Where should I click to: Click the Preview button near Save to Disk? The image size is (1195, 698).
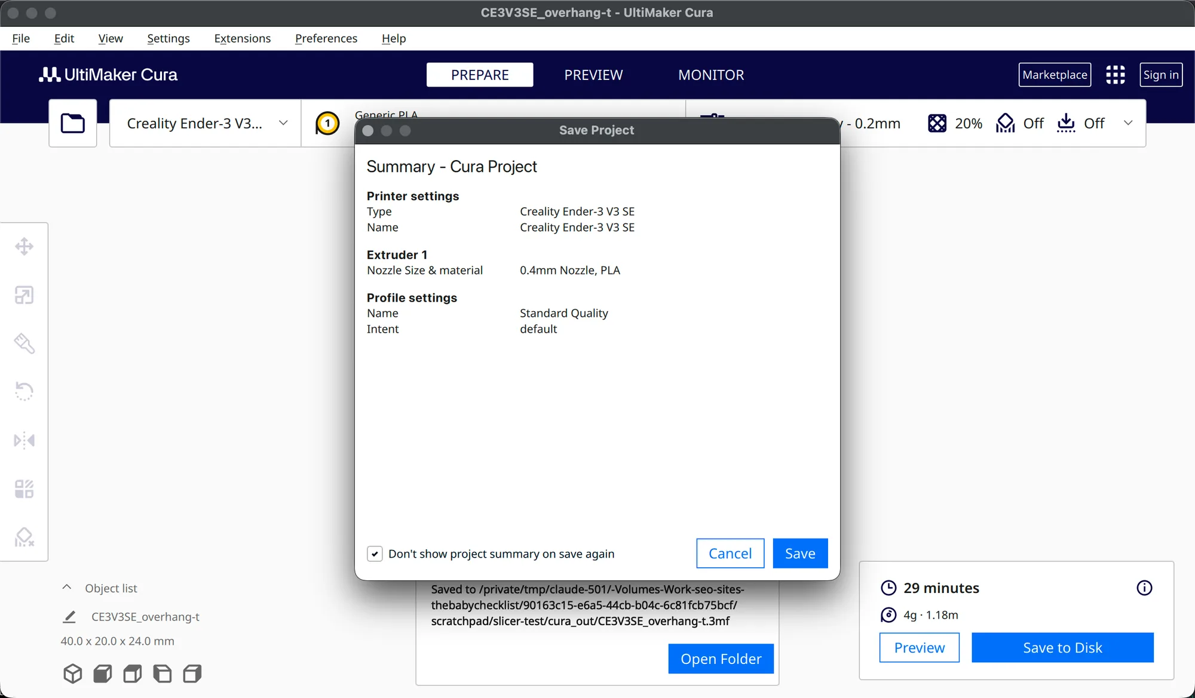tap(919, 648)
